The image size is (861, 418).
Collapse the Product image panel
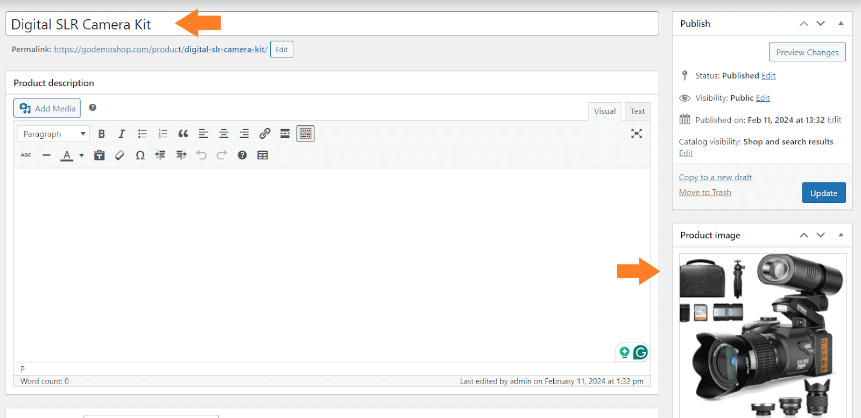click(x=841, y=235)
